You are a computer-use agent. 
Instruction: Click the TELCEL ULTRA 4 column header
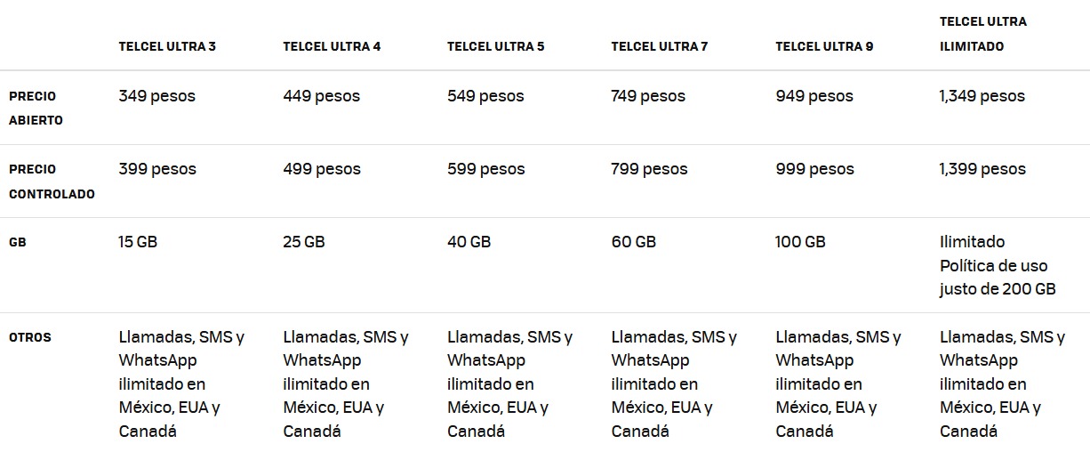(332, 46)
